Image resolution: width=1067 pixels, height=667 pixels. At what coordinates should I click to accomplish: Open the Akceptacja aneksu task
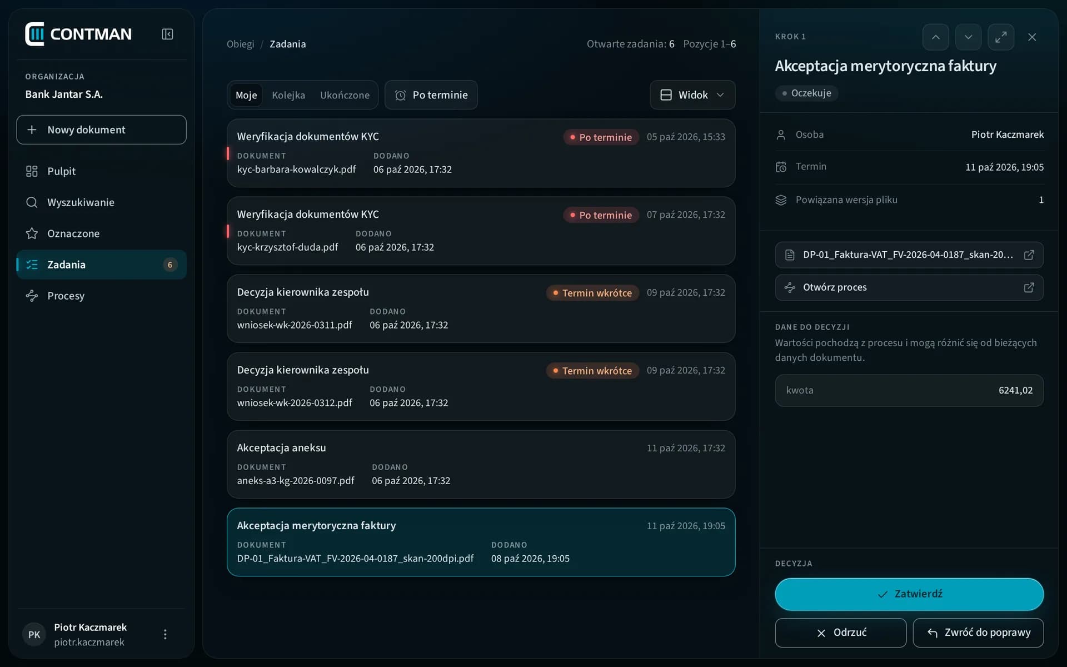(481, 464)
